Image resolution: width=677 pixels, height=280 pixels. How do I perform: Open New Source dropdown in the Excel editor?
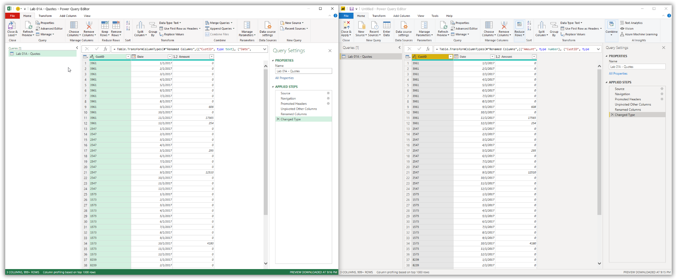click(292, 23)
